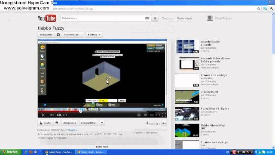Image resolution: width=275 pixels, height=155 pixels.
Task: Click the HabboFuzzy account avatar
Action: click(x=210, y=18)
